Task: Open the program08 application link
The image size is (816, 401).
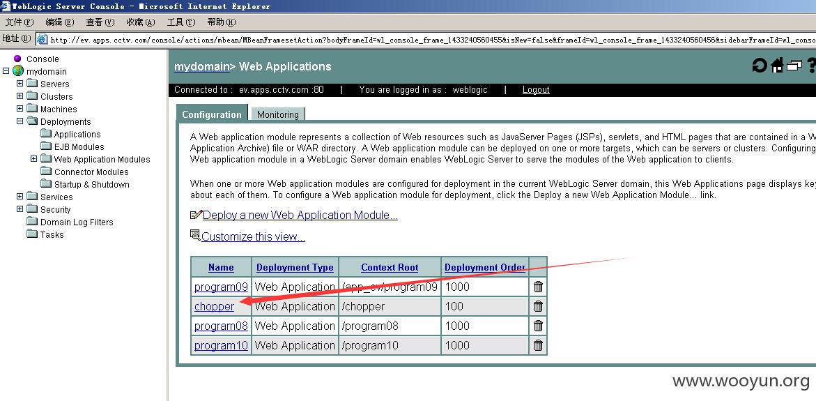Action: (221, 326)
